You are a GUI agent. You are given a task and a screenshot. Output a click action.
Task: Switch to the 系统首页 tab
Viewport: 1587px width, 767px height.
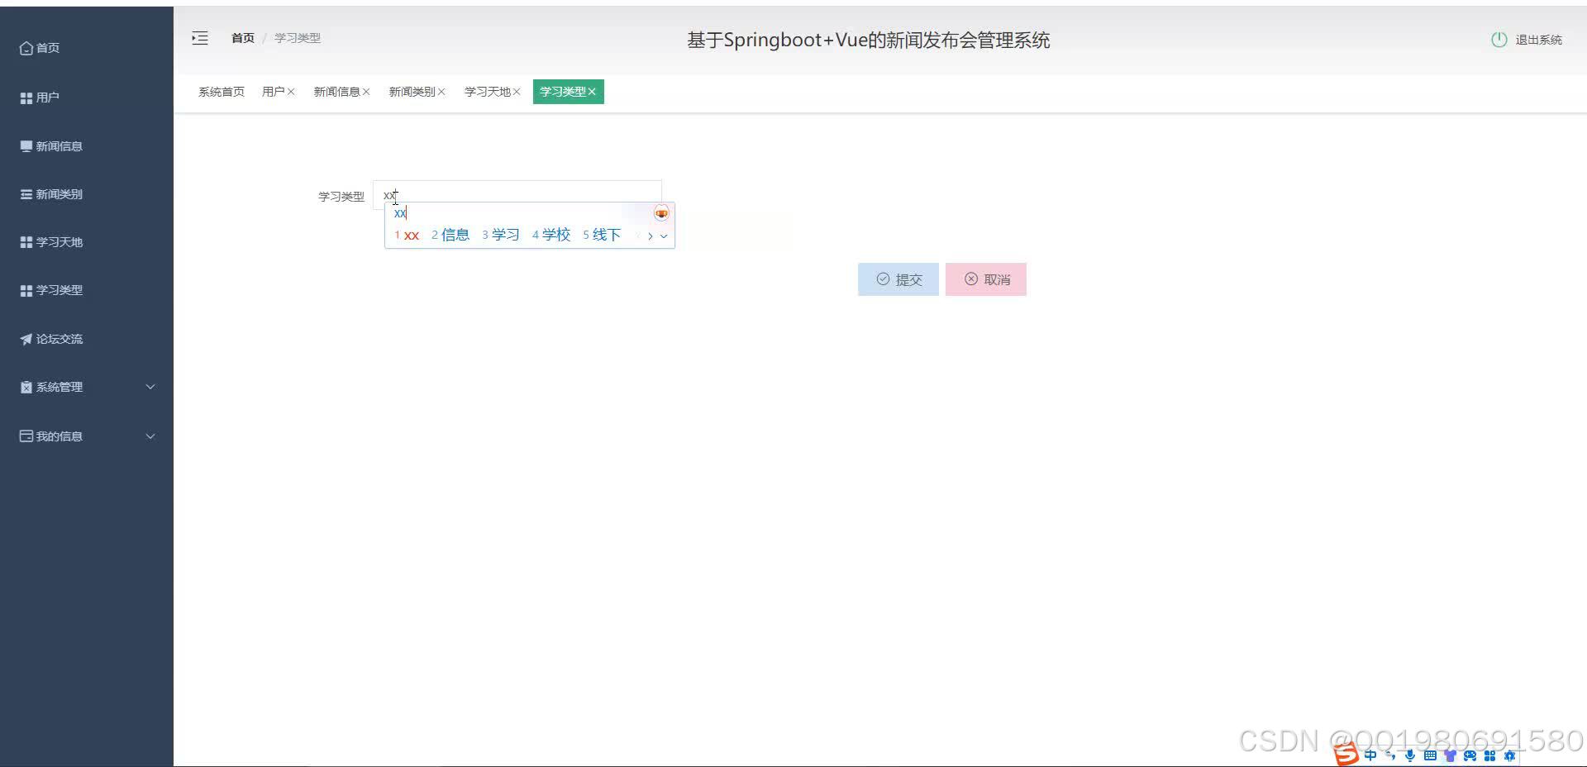pyautogui.click(x=220, y=92)
